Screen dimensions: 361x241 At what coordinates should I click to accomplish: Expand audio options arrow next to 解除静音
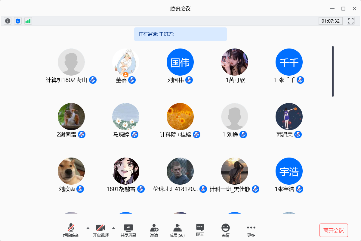[x=88, y=228]
